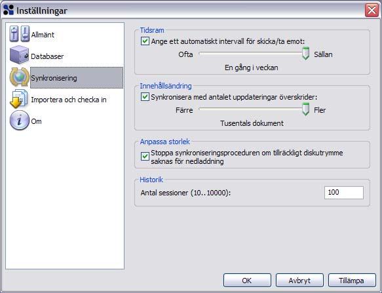
Task: Open the Allmänt settings page
Action: coord(43,35)
